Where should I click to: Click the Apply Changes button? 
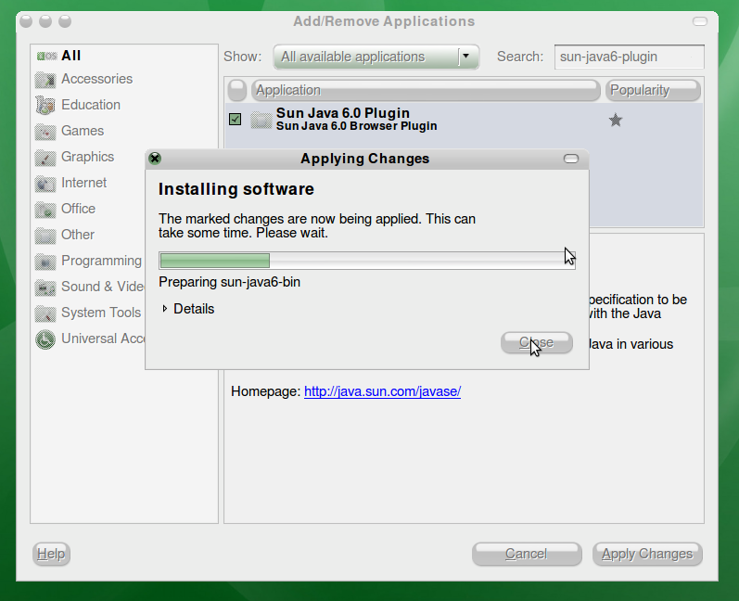(647, 554)
